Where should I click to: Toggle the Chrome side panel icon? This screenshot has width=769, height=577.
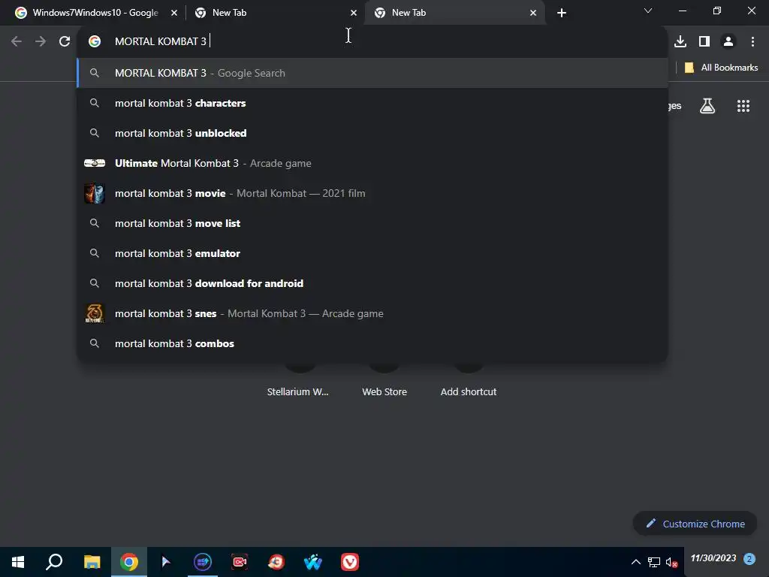pos(704,41)
